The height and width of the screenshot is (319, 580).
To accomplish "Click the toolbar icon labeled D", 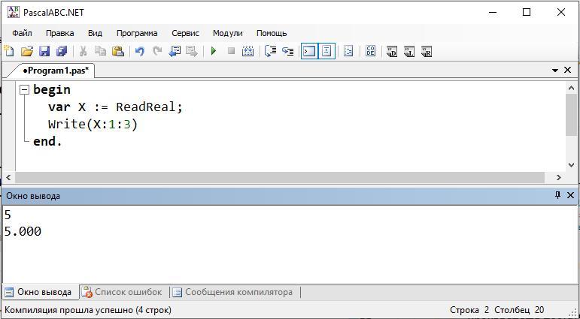I will [x=392, y=51].
